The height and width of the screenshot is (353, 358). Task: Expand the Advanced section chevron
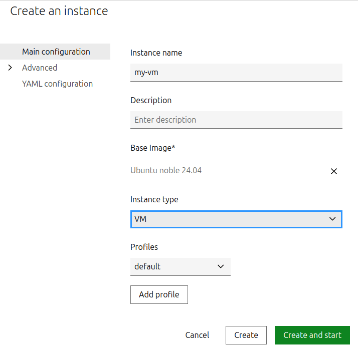click(10, 68)
